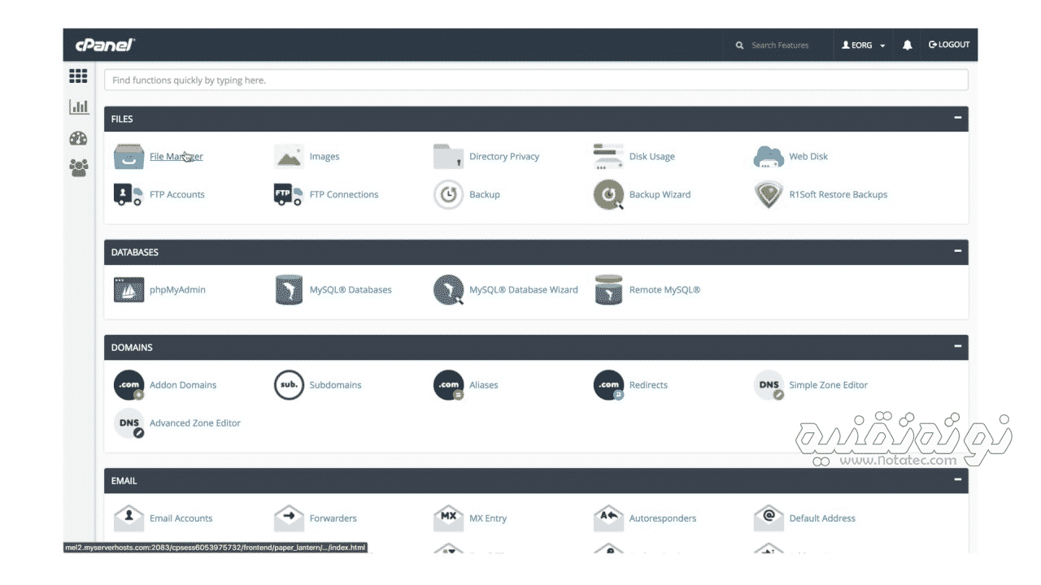Click the Backup clock icon

[x=449, y=195]
